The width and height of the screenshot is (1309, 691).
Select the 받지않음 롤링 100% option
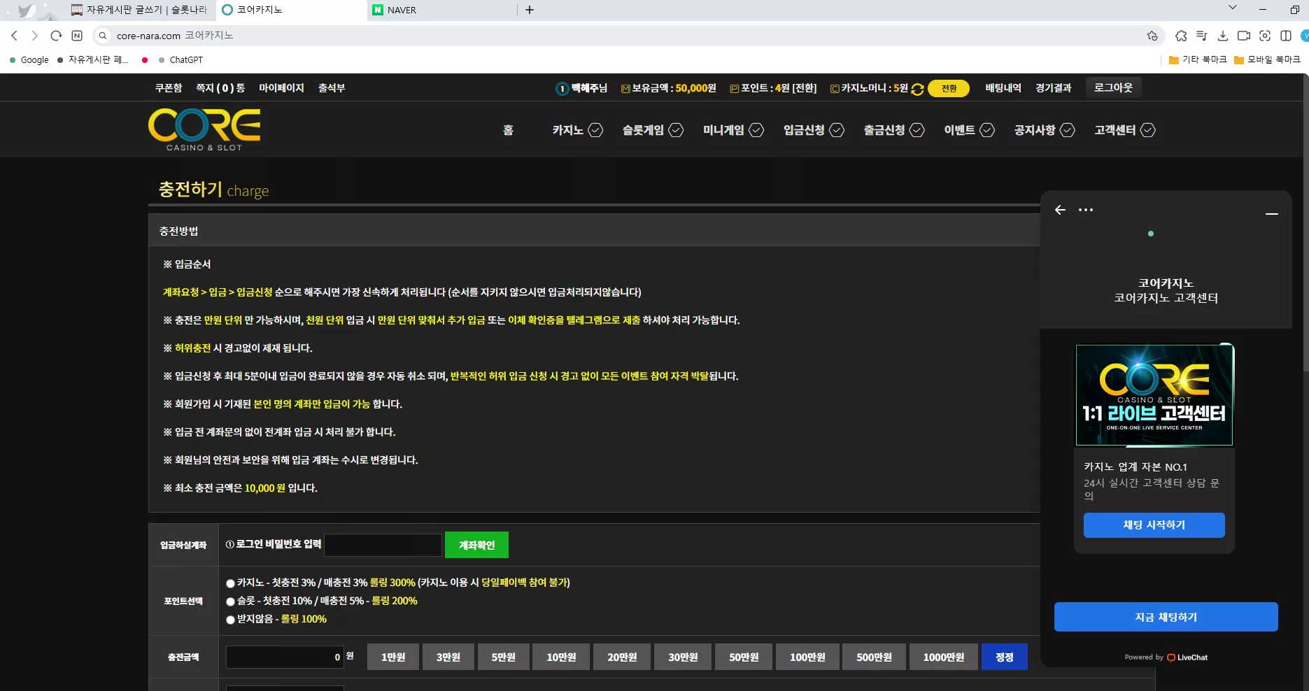230,620
